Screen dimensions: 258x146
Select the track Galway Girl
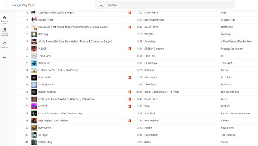(45, 63)
